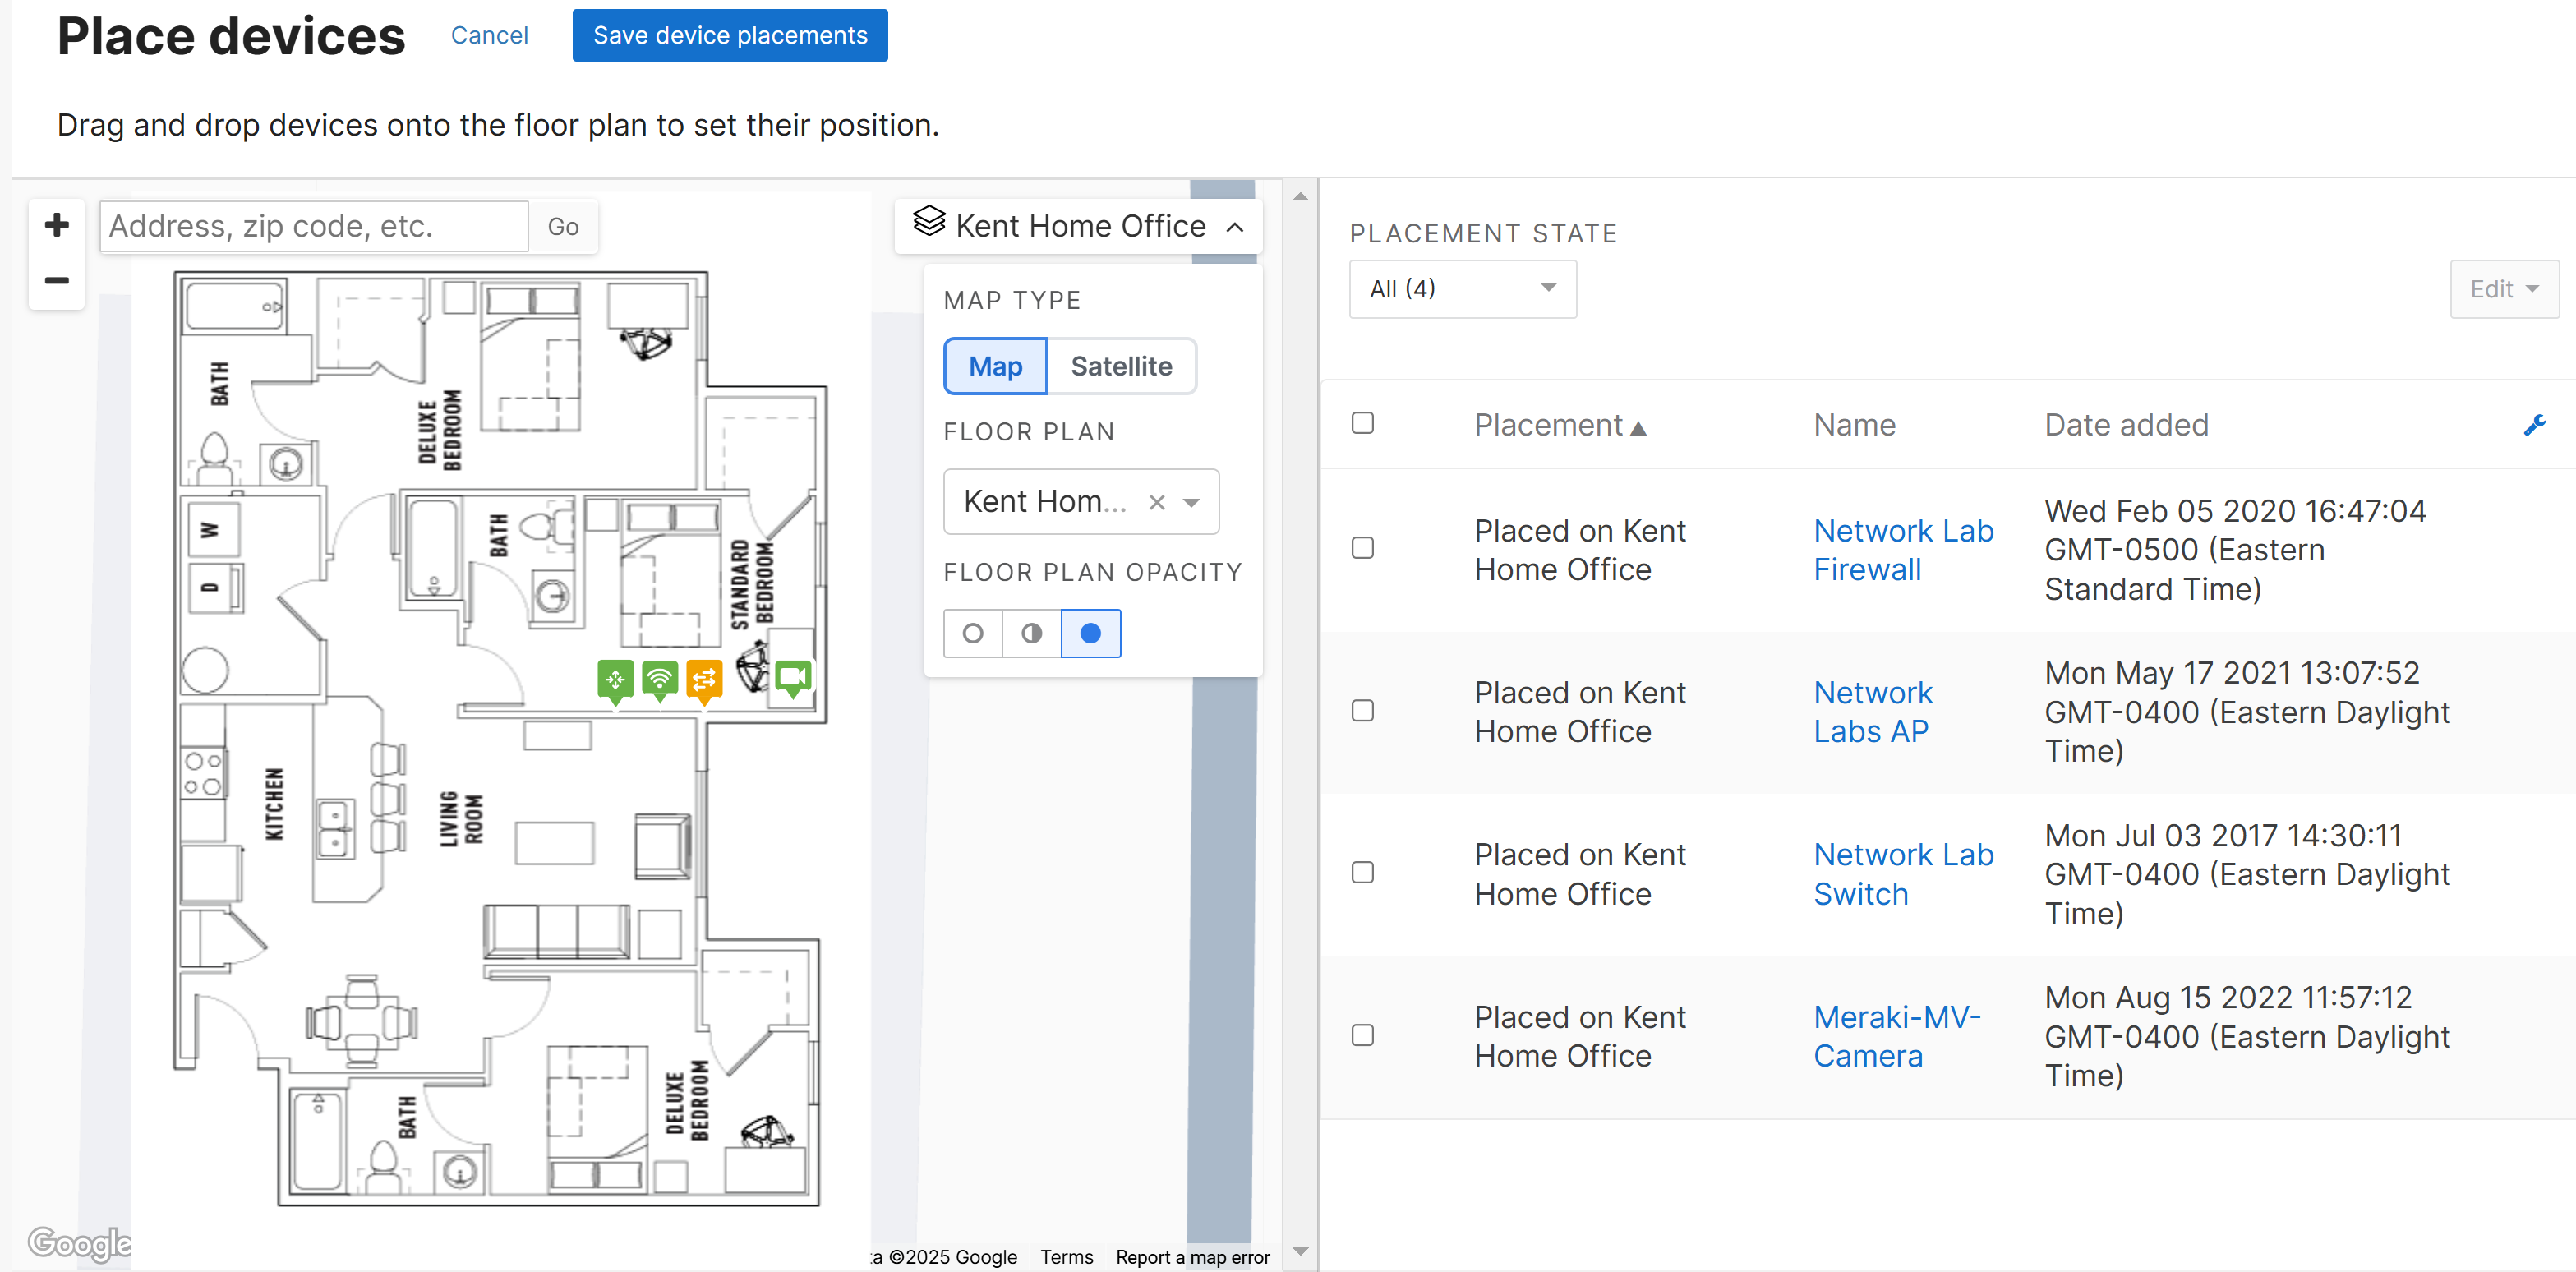Switch map type to Map
Screen dimensions: 2576x1272
tap(996, 366)
